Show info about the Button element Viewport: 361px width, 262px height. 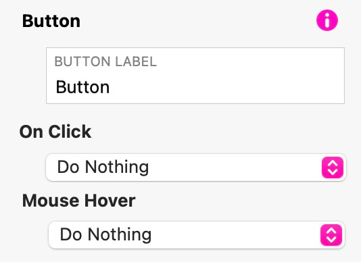(x=327, y=20)
